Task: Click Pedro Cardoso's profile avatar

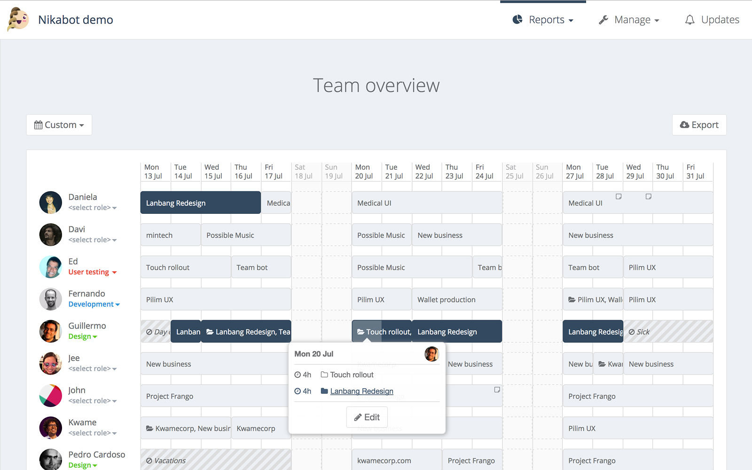Action: click(x=51, y=460)
